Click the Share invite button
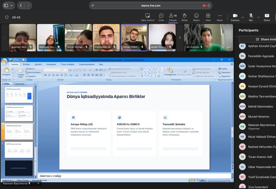The height and width of the screenshot is (189, 276). coord(258,39)
